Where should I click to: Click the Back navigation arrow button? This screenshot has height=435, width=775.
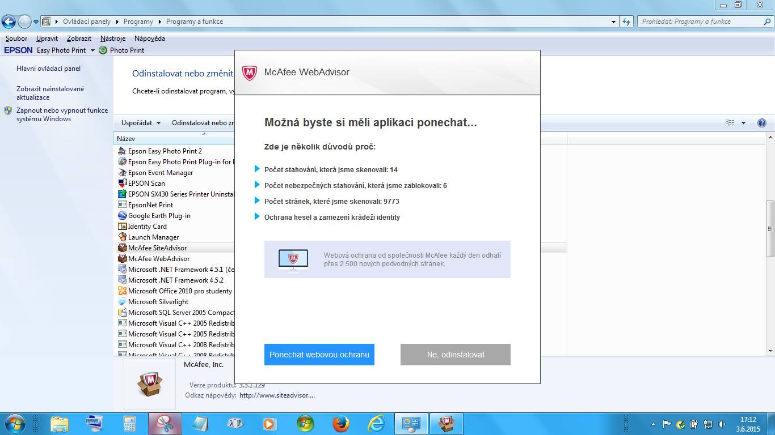pyautogui.click(x=9, y=22)
